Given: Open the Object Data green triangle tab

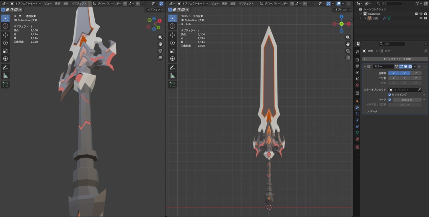Looking at the screenshot, I should click(x=357, y=133).
